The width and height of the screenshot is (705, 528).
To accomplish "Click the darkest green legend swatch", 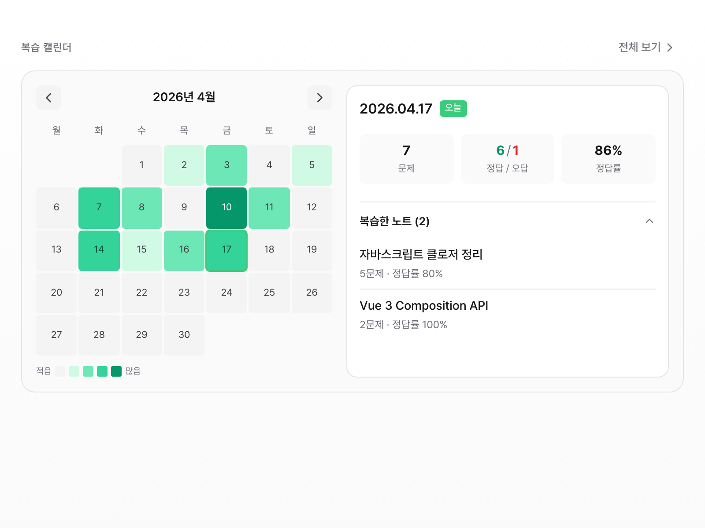I will point(116,371).
